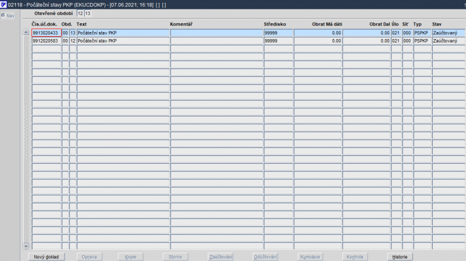The width and height of the screenshot is (466, 261).
Task: Click Obrat Dal value in row 9913020433
Action: pyautogui.click(x=366, y=33)
